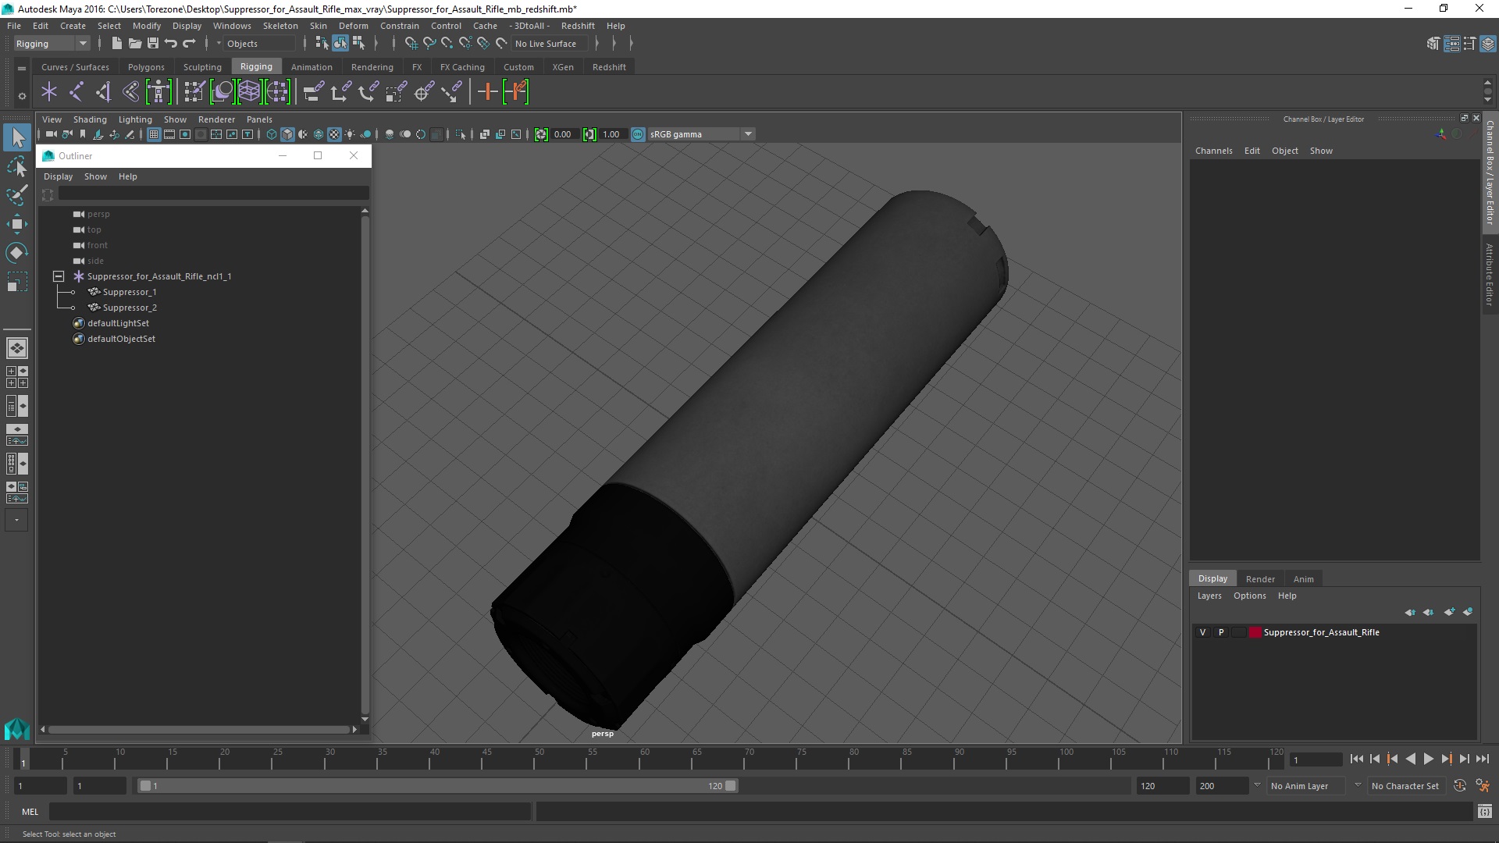Click the Parent Constraint shelf icon
Screen dimensions: 1499x843
(313, 92)
